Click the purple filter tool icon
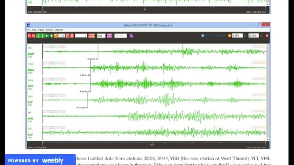 [x=131, y=36]
